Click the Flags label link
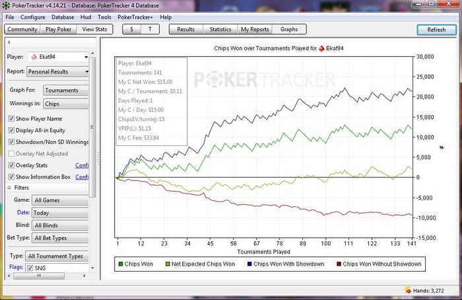The image size is (462, 300). (16, 267)
